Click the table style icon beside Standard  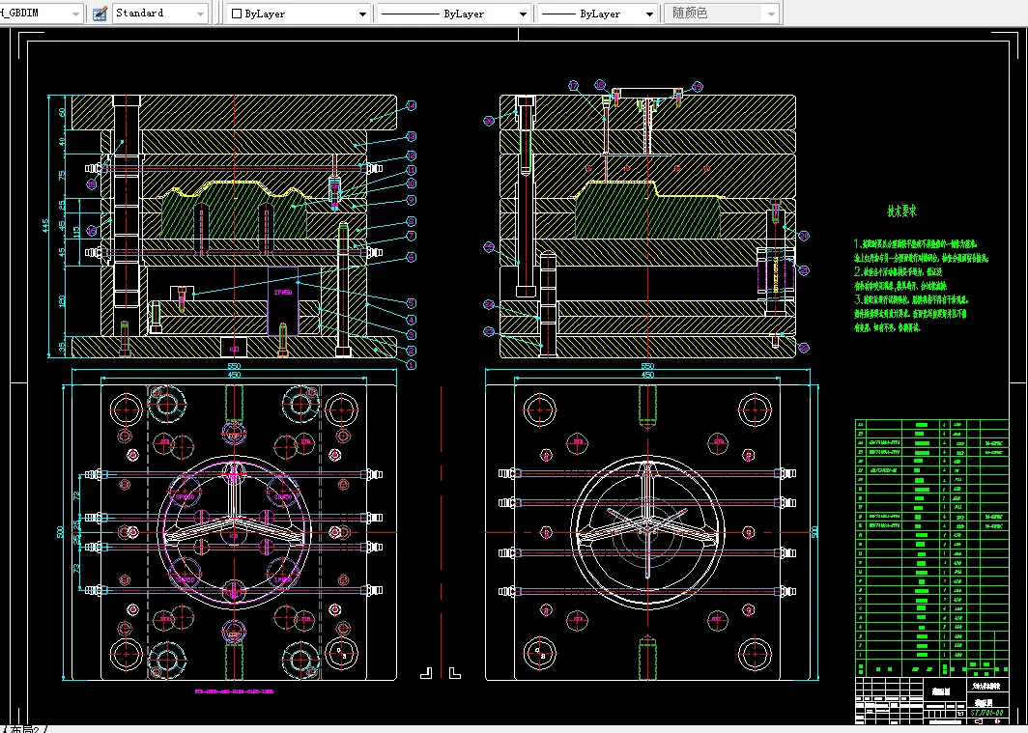click(x=100, y=14)
